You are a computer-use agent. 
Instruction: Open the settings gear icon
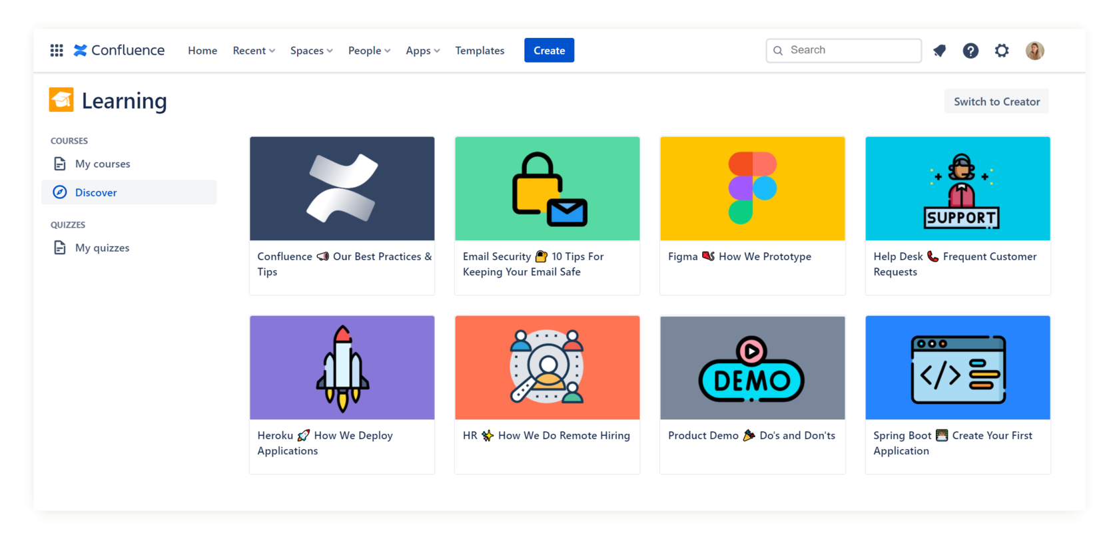click(1002, 51)
